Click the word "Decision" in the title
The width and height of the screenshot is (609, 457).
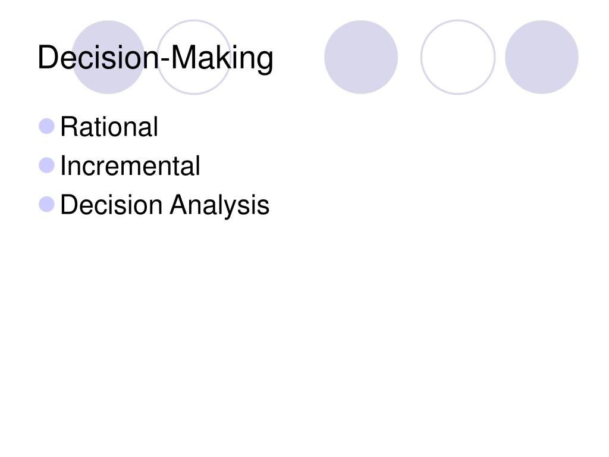[99, 58]
